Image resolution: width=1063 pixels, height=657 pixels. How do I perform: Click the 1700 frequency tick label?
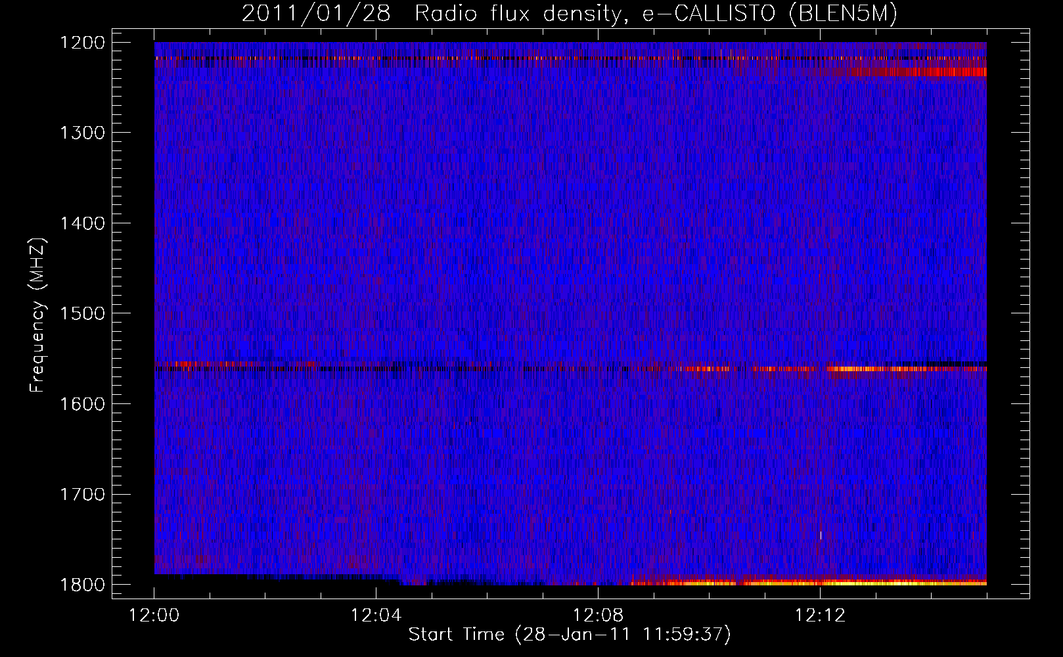coord(83,494)
